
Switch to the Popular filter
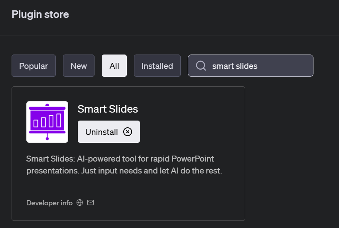[34, 66]
